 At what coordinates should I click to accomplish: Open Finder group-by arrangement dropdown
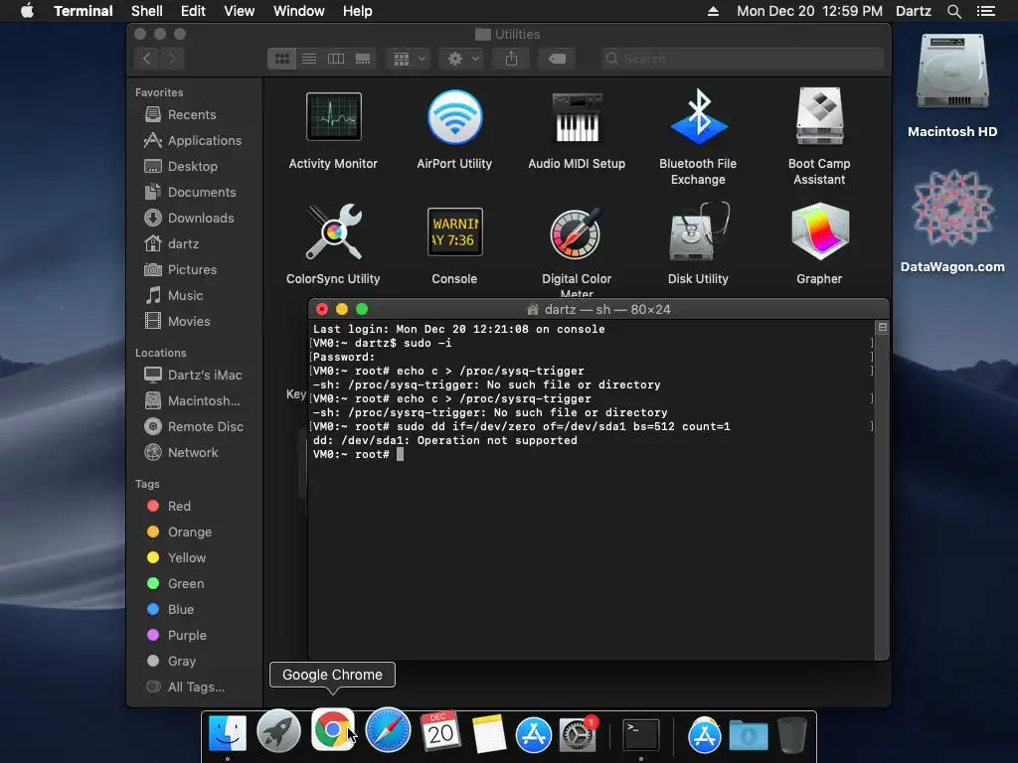409,59
